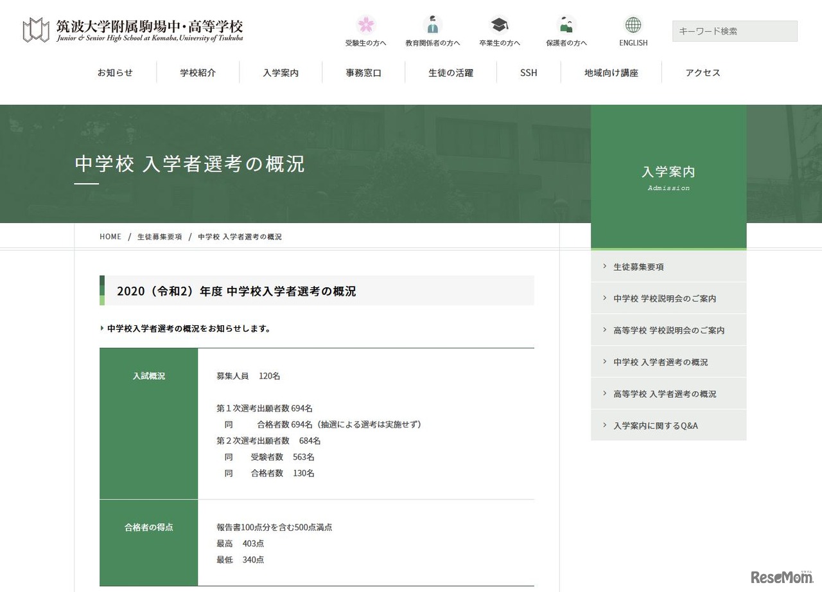
Task: Open the 学校紹介 navigation menu
Action: (x=198, y=73)
